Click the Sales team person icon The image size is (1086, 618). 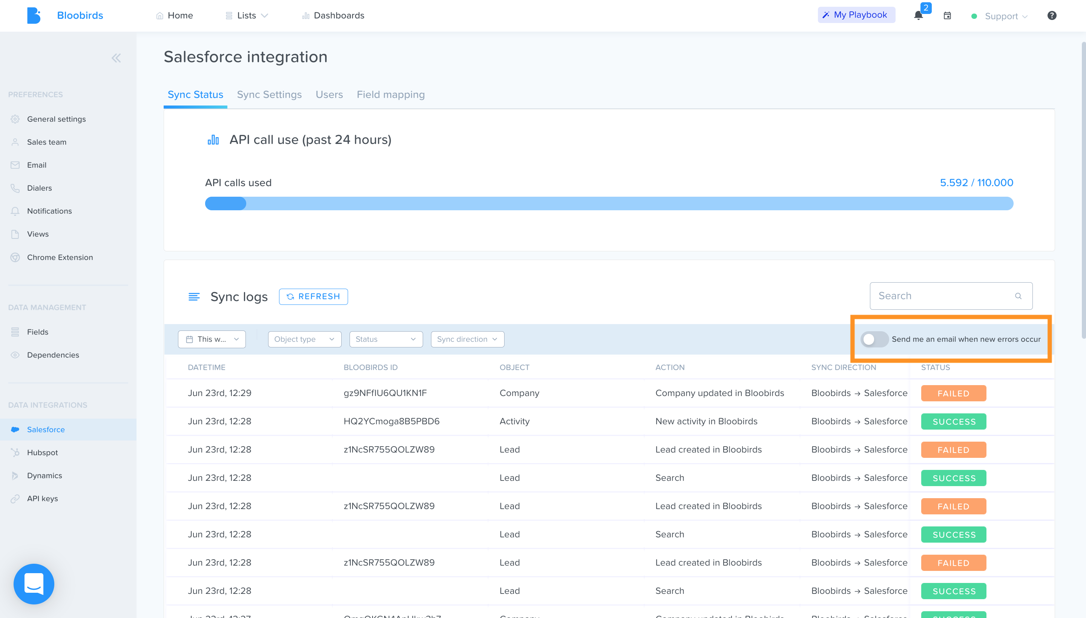pyautogui.click(x=15, y=142)
